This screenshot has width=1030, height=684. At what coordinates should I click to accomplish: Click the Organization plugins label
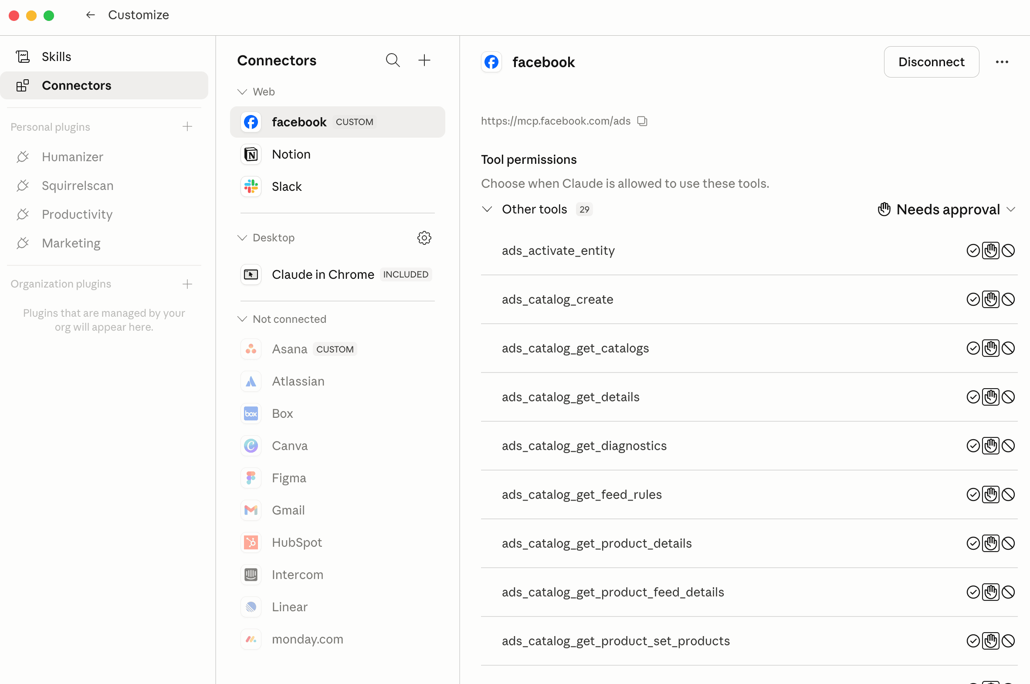(x=61, y=284)
